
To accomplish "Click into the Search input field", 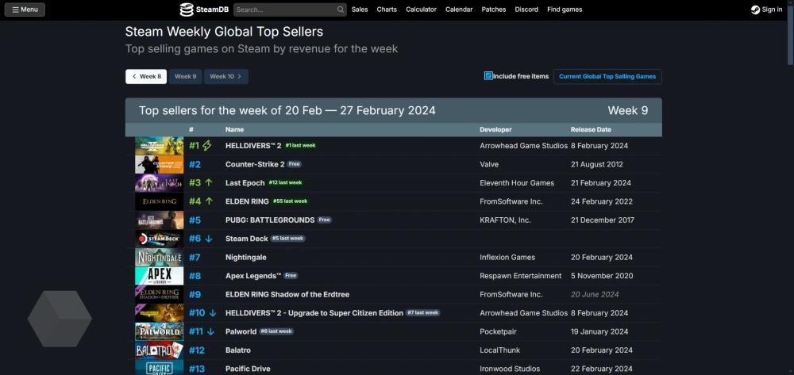I will pyautogui.click(x=284, y=10).
